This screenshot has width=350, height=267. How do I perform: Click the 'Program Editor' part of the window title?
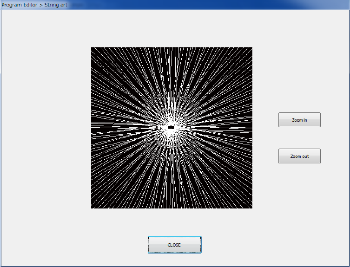[x=20, y=5]
